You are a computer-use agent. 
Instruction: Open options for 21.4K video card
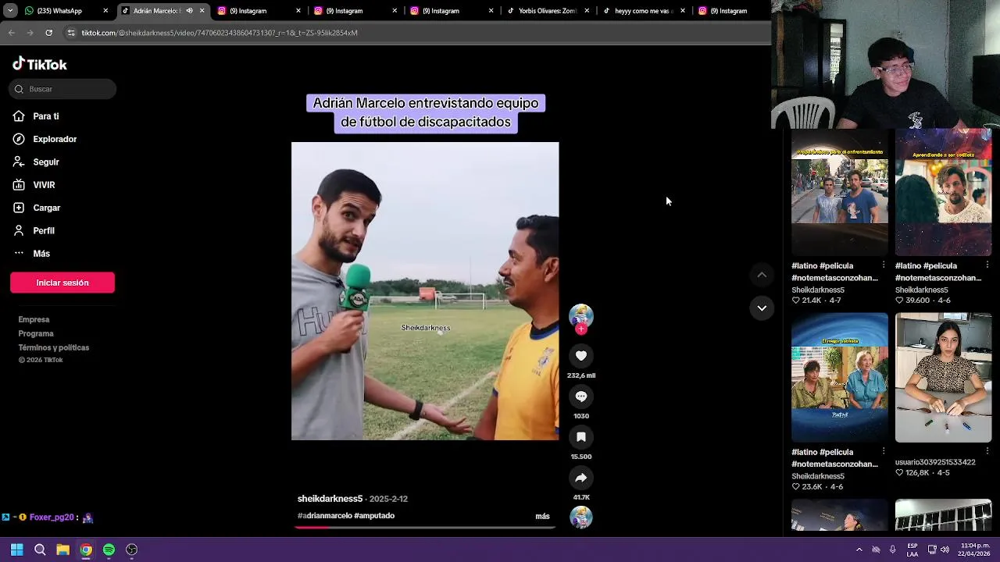click(884, 265)
